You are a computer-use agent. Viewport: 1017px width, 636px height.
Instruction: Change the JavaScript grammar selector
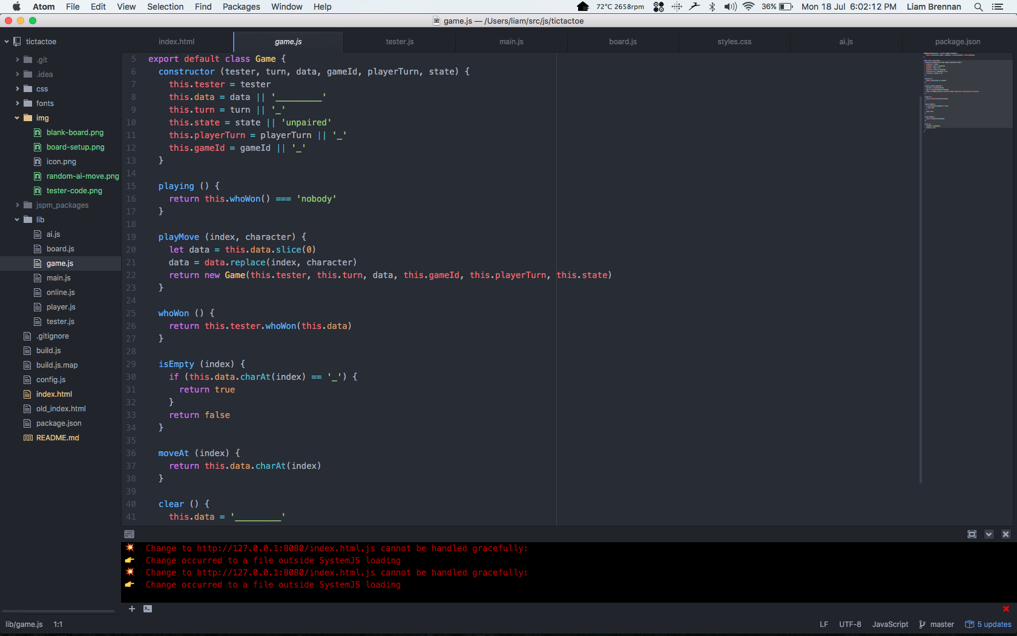tap(890, 624)
